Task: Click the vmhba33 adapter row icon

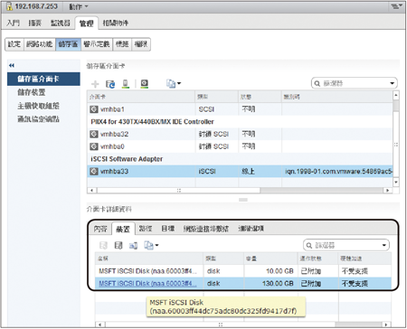Action: pyautogui.click(x=94, y=172)
